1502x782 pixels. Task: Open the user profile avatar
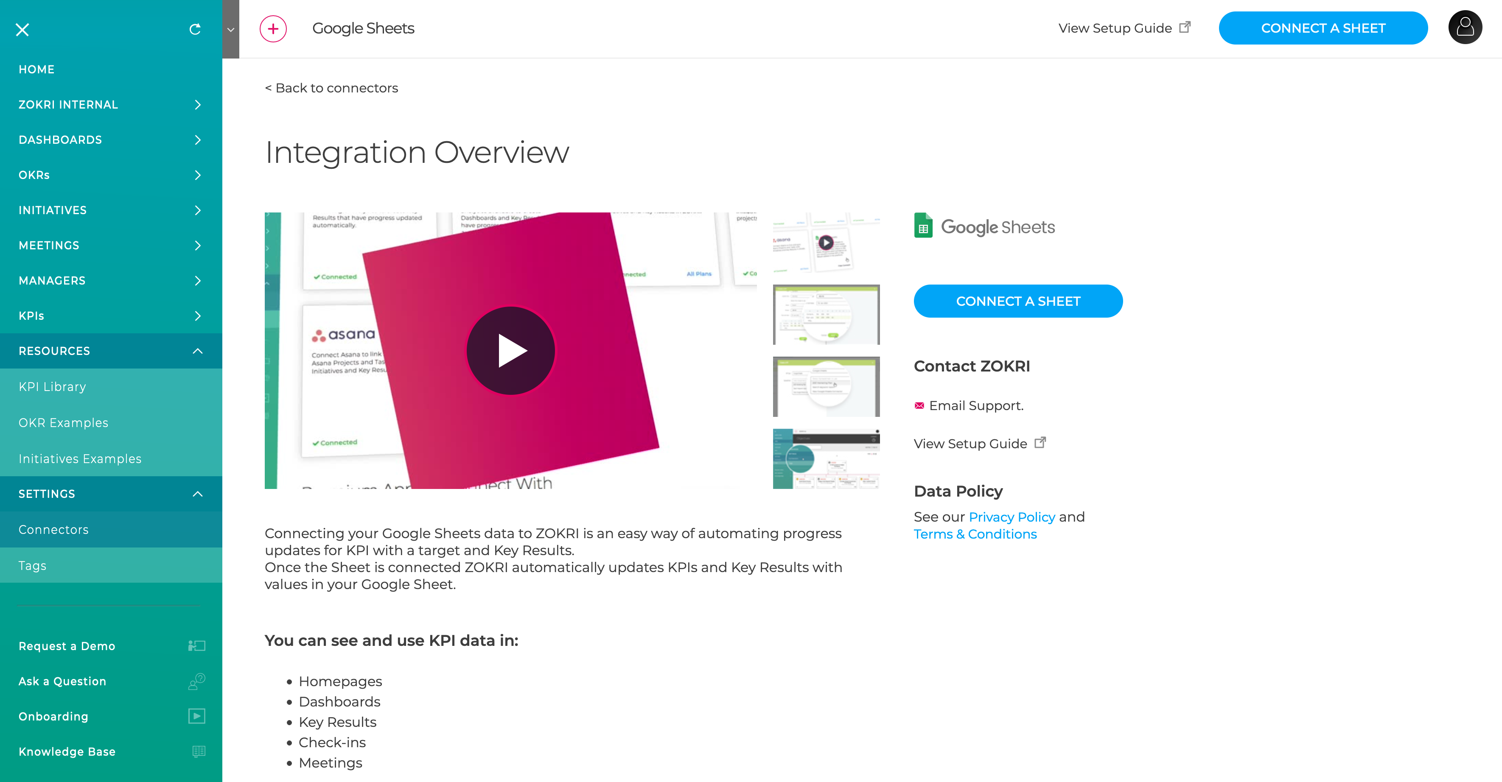(1465, 28)
